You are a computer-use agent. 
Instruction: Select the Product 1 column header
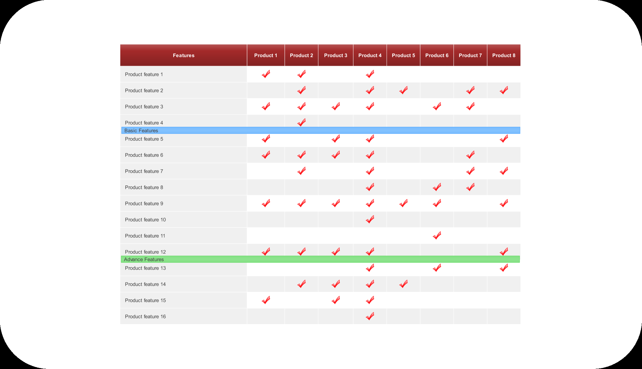point(266,55)
